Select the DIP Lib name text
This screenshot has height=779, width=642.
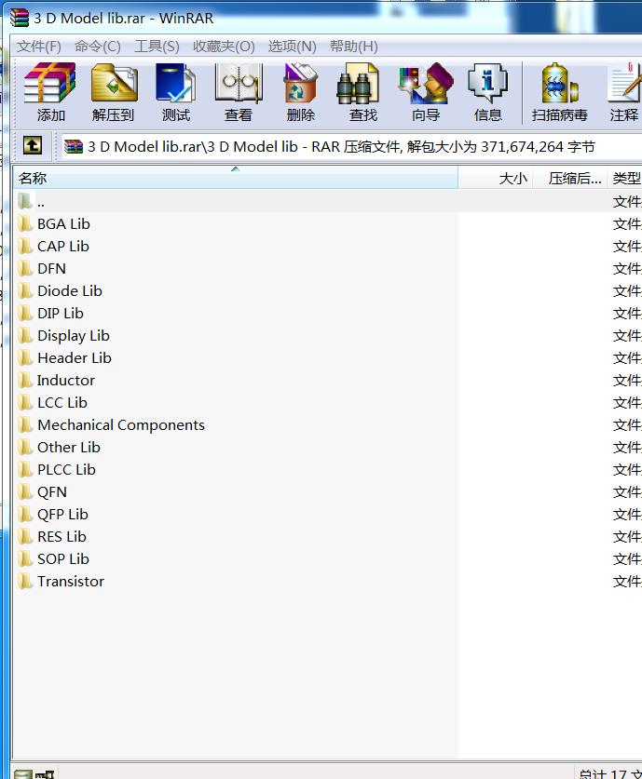pos(61,314)
